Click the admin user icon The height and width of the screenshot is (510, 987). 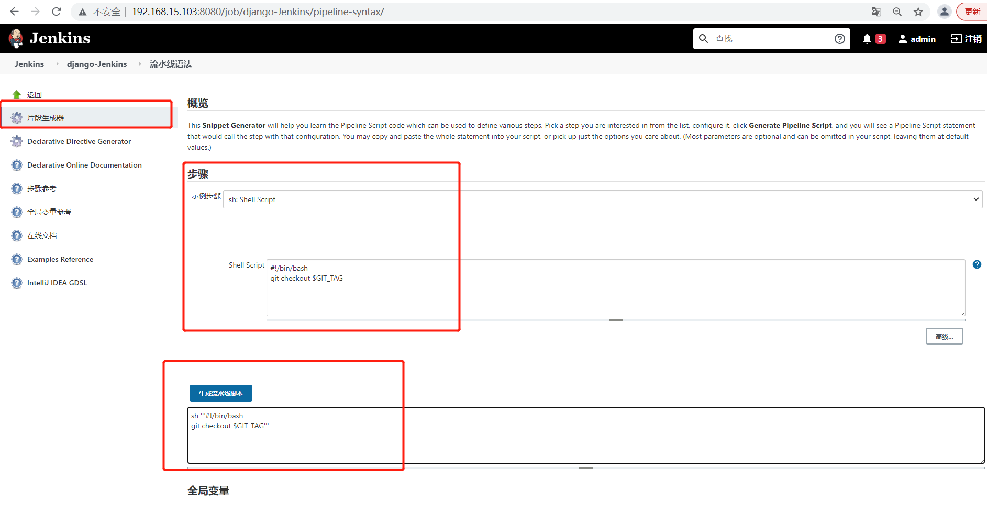[x=903, y=39]
